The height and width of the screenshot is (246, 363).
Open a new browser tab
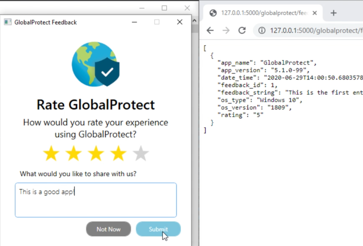pos(334,13)
